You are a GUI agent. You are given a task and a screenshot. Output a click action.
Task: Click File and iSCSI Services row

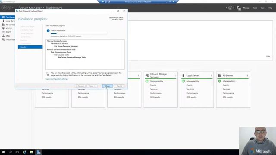click(x=60, y=43)
